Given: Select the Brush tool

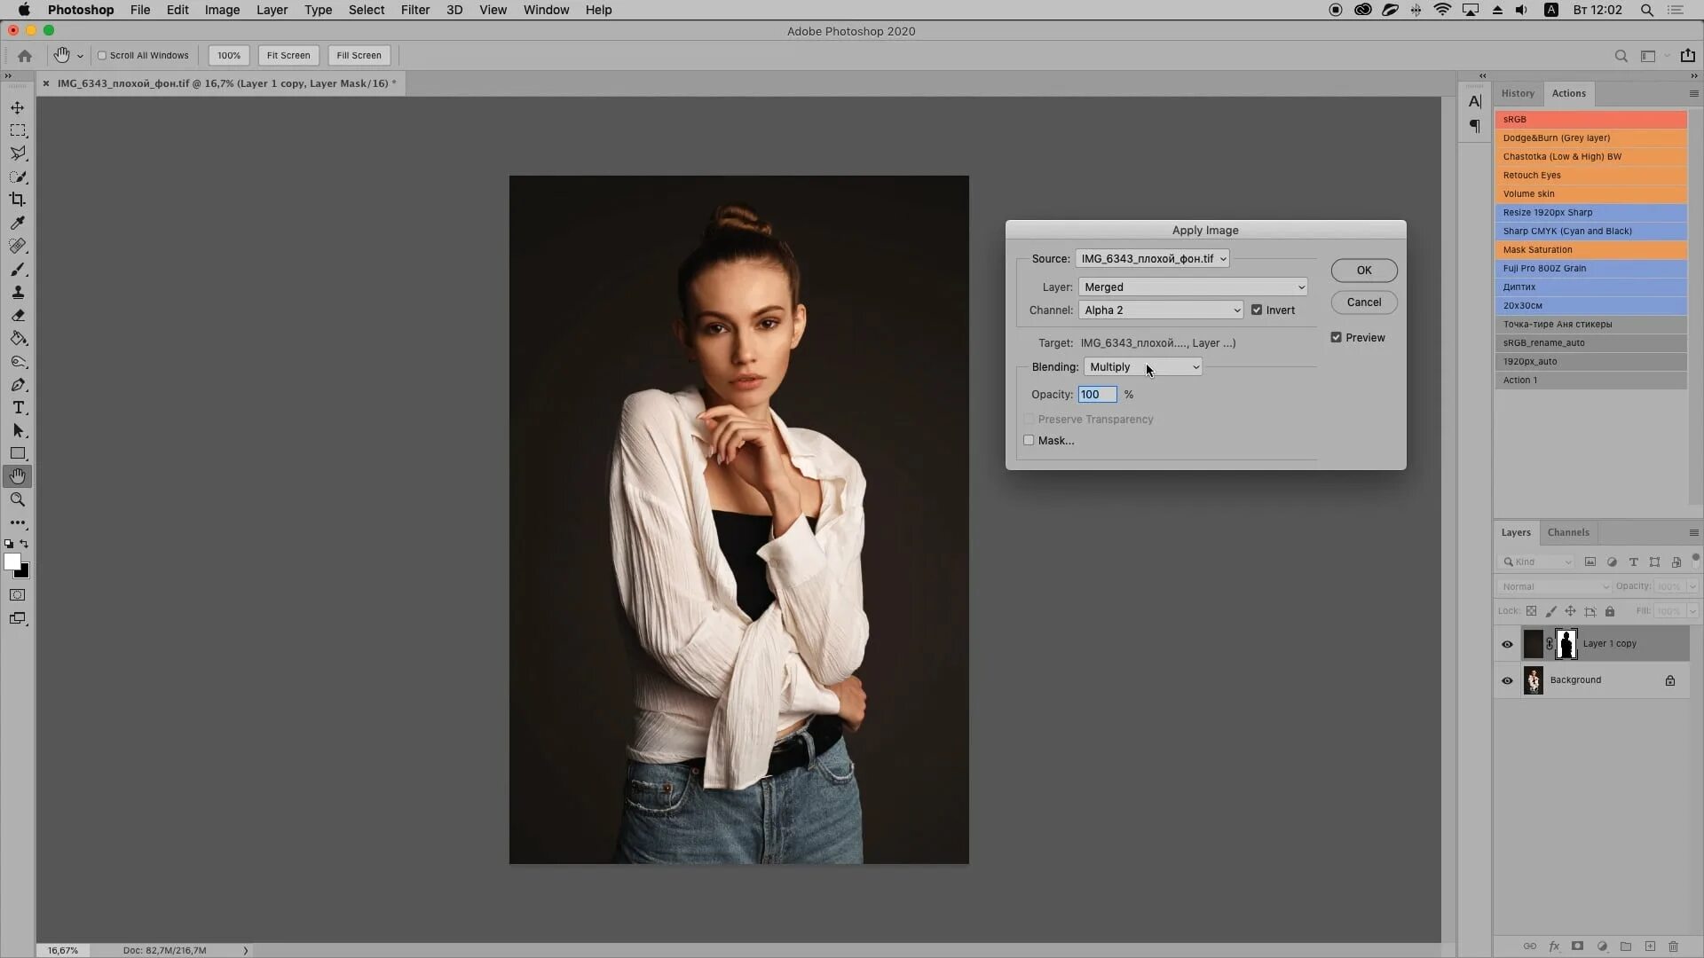Looking at the screenshot, I should tap(18, 268).
